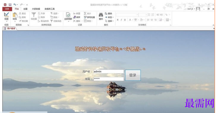Click the Redo arrow icon
This screenshot has width=220, height=113.
click(21, 5)
